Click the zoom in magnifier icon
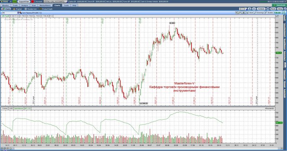This screenshot has width=287, height=151. [x=5, y=148]
